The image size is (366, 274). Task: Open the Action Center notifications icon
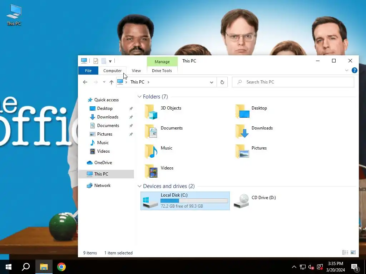[x=355, y=267]
